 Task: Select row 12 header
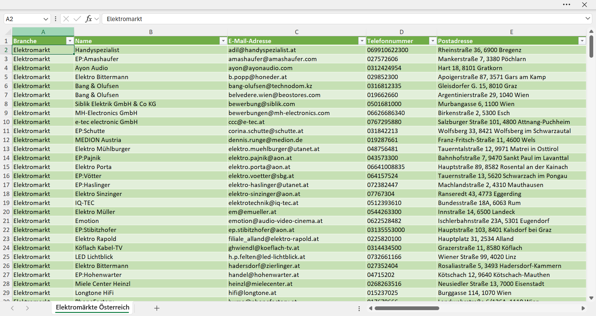tap(6, 140)
